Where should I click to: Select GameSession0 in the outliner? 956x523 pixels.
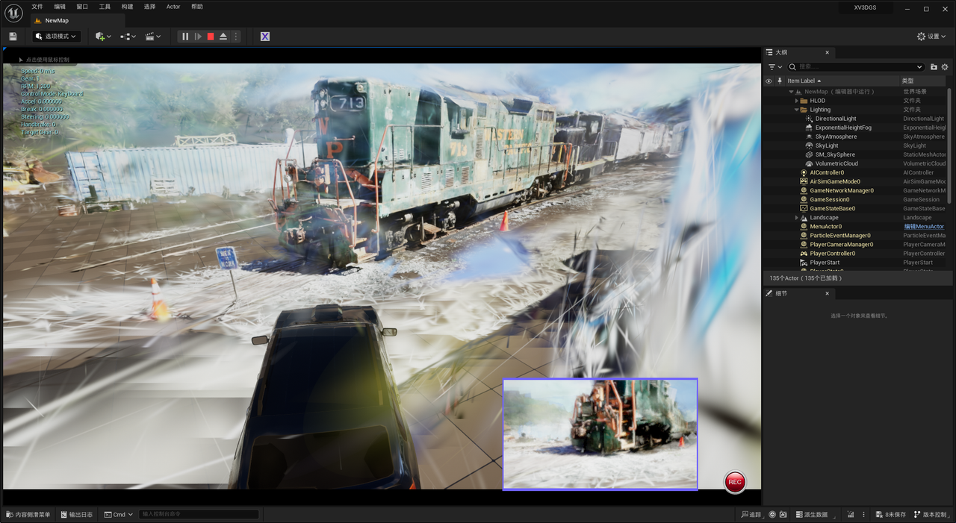click(829, 199)
